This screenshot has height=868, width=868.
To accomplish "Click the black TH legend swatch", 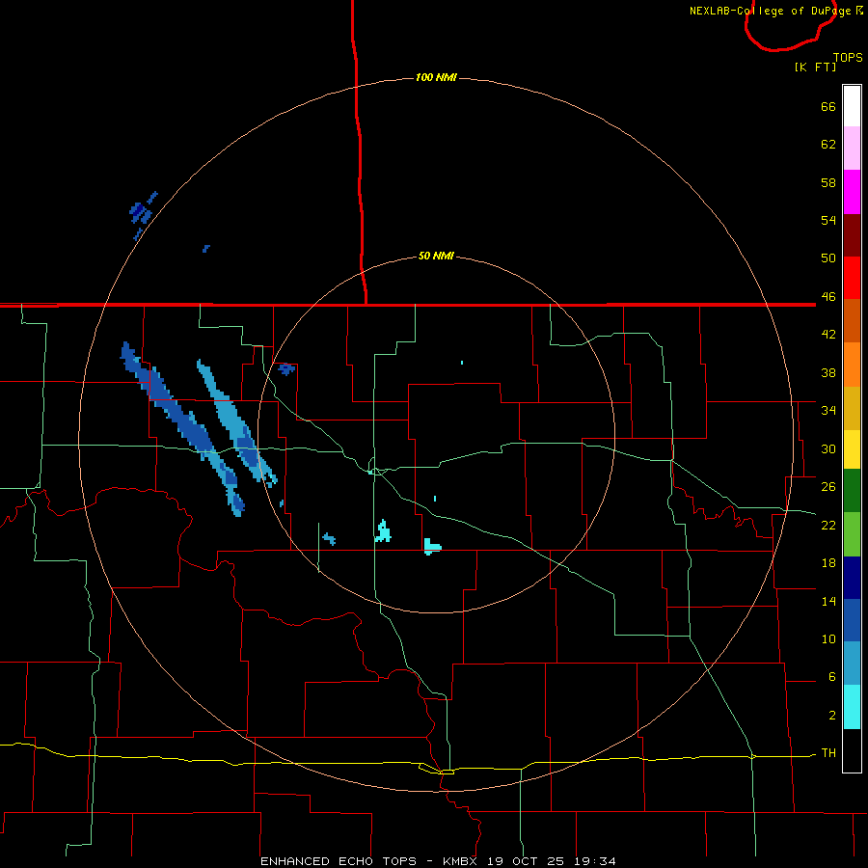I will pos(852,750).
